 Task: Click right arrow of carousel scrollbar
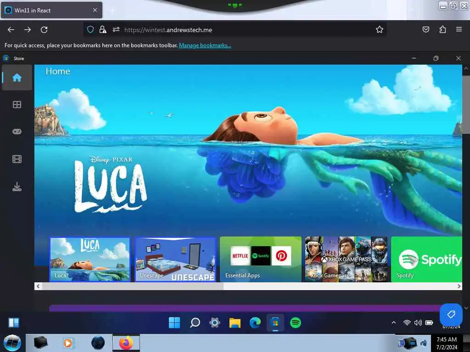(x=459, y=286)
